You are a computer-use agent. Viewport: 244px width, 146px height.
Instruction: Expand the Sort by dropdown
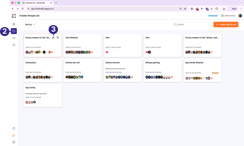30,24
